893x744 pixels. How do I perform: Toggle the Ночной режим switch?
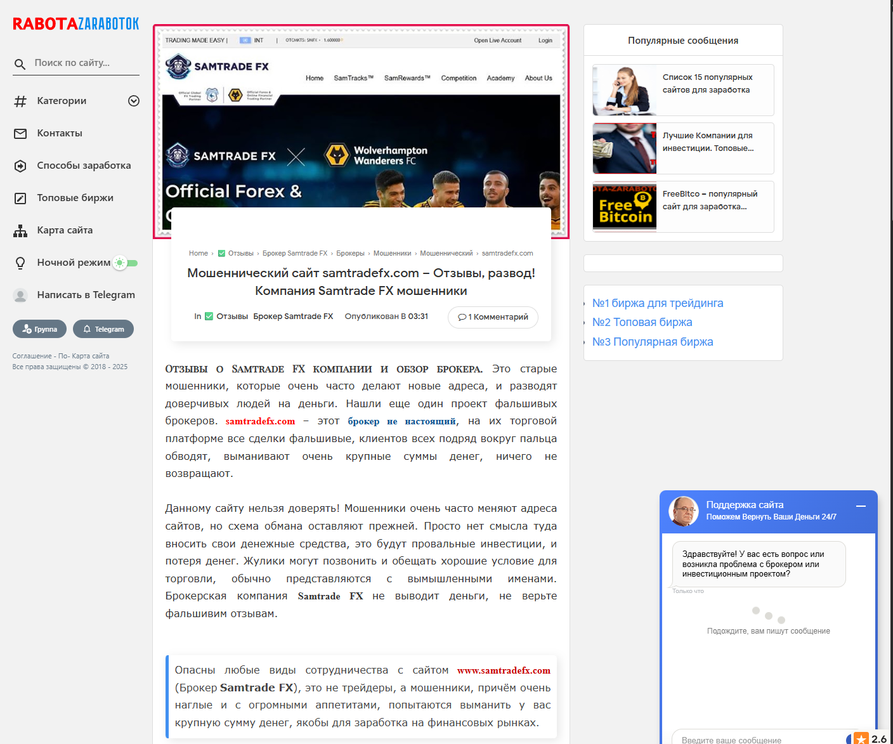tap(126, 263)
